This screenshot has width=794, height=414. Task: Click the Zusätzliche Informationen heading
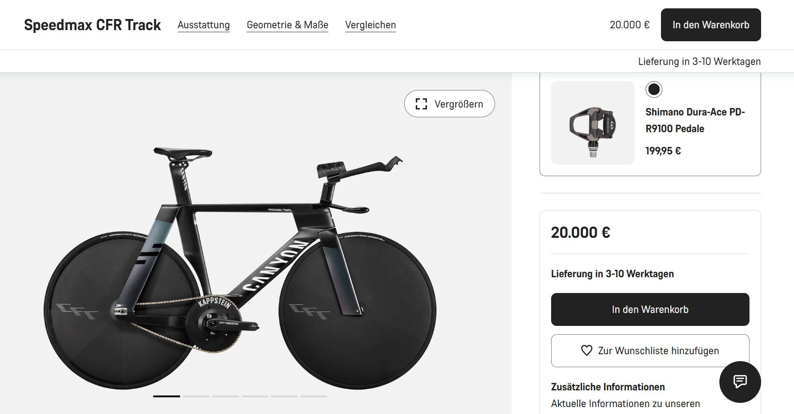pos(608,387)
